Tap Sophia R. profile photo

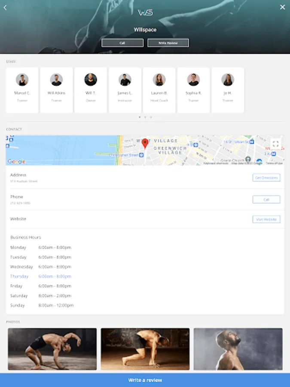(194, 80)
